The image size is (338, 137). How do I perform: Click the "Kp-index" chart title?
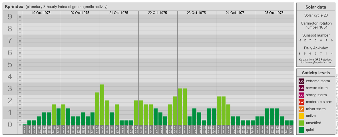click(14, 7)
